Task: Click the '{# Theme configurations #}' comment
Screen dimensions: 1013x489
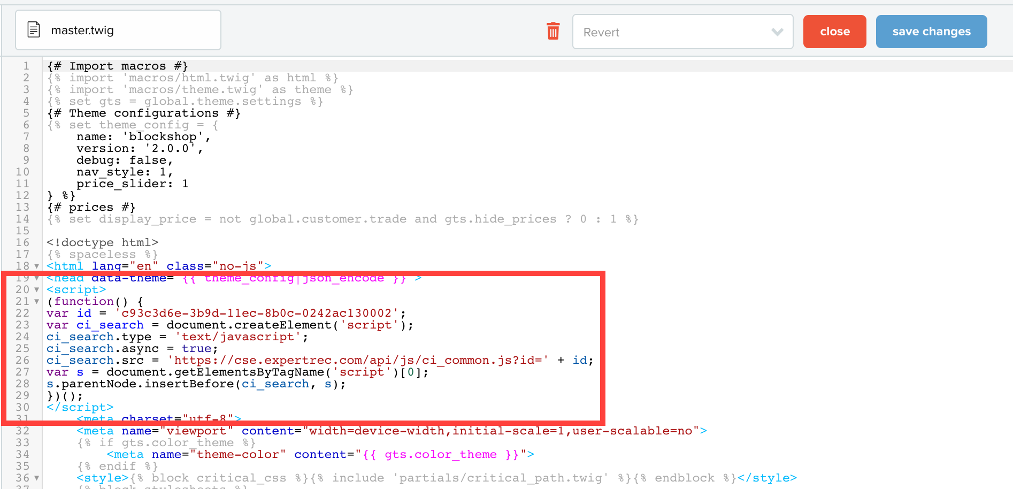Action: (144, 113)
